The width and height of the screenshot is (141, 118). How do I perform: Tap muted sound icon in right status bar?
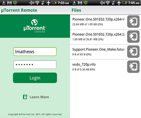coord(113,3)
